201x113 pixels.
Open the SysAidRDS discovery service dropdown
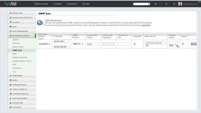tap(44, 44)
